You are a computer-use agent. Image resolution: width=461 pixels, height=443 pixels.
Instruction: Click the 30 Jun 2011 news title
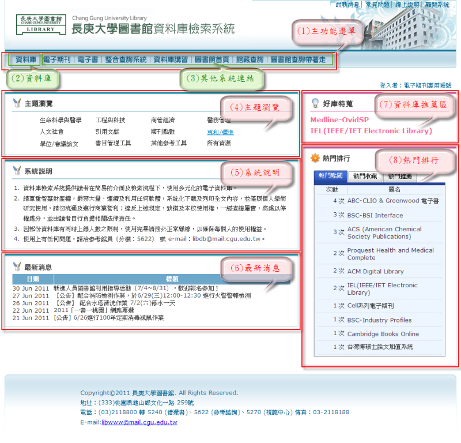click(x=136, y=288)
